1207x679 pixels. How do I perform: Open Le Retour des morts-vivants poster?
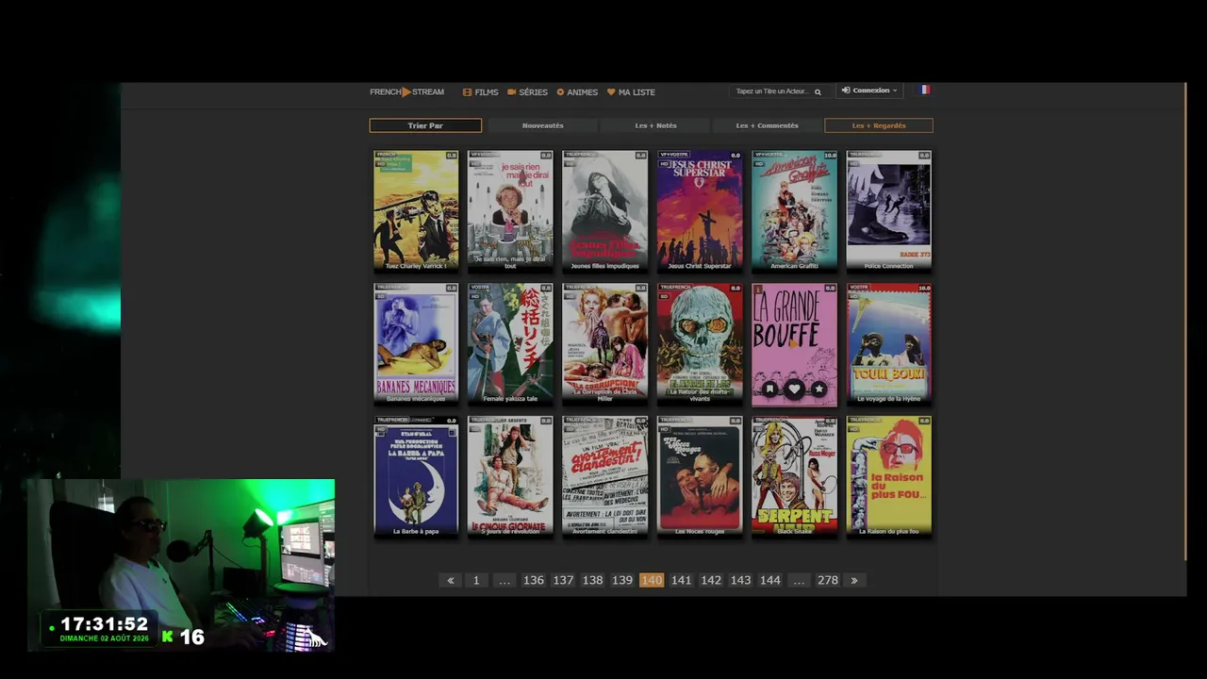point(700,343)
